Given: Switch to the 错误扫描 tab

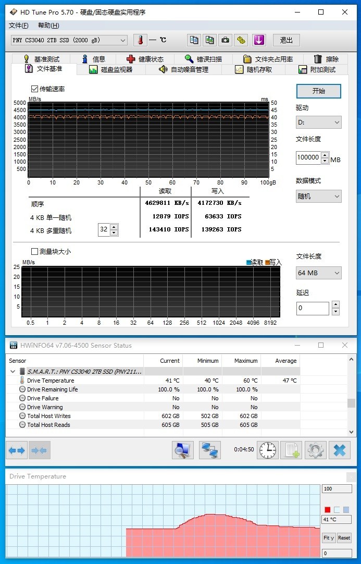Looking at the screenshot, I should click(204, 59).
